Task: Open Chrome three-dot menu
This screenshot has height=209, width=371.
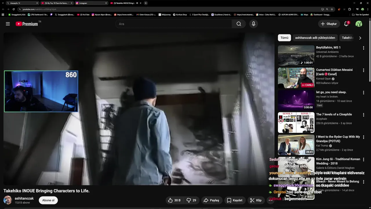Action: coord(368,9)
